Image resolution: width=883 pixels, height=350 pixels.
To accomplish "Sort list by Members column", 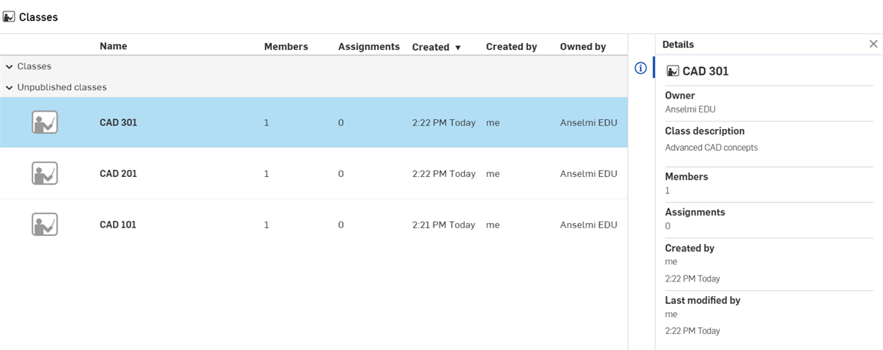I will tap(286, 47).
